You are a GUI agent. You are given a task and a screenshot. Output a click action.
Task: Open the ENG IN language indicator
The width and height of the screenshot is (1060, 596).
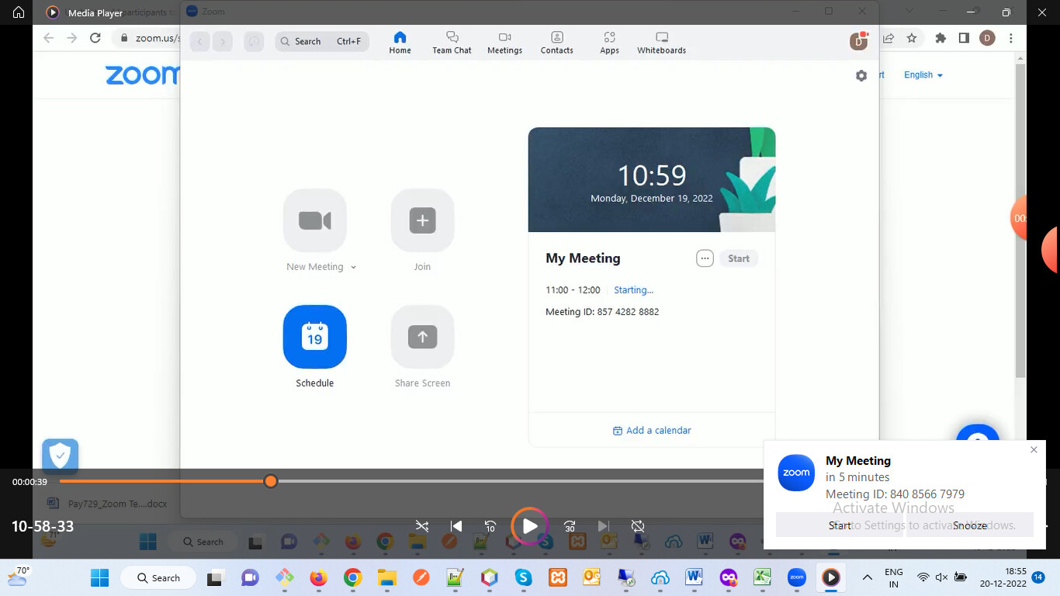point(894,577)
